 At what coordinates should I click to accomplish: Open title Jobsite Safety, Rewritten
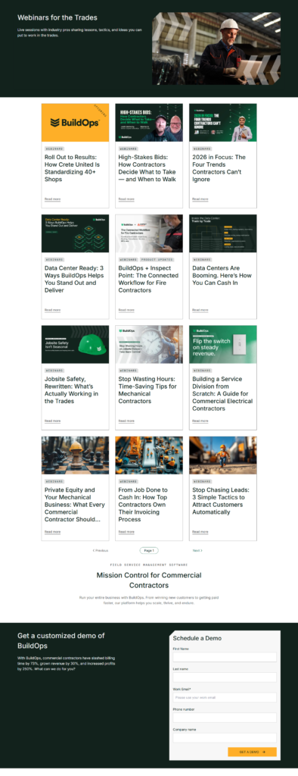[72, 390]
